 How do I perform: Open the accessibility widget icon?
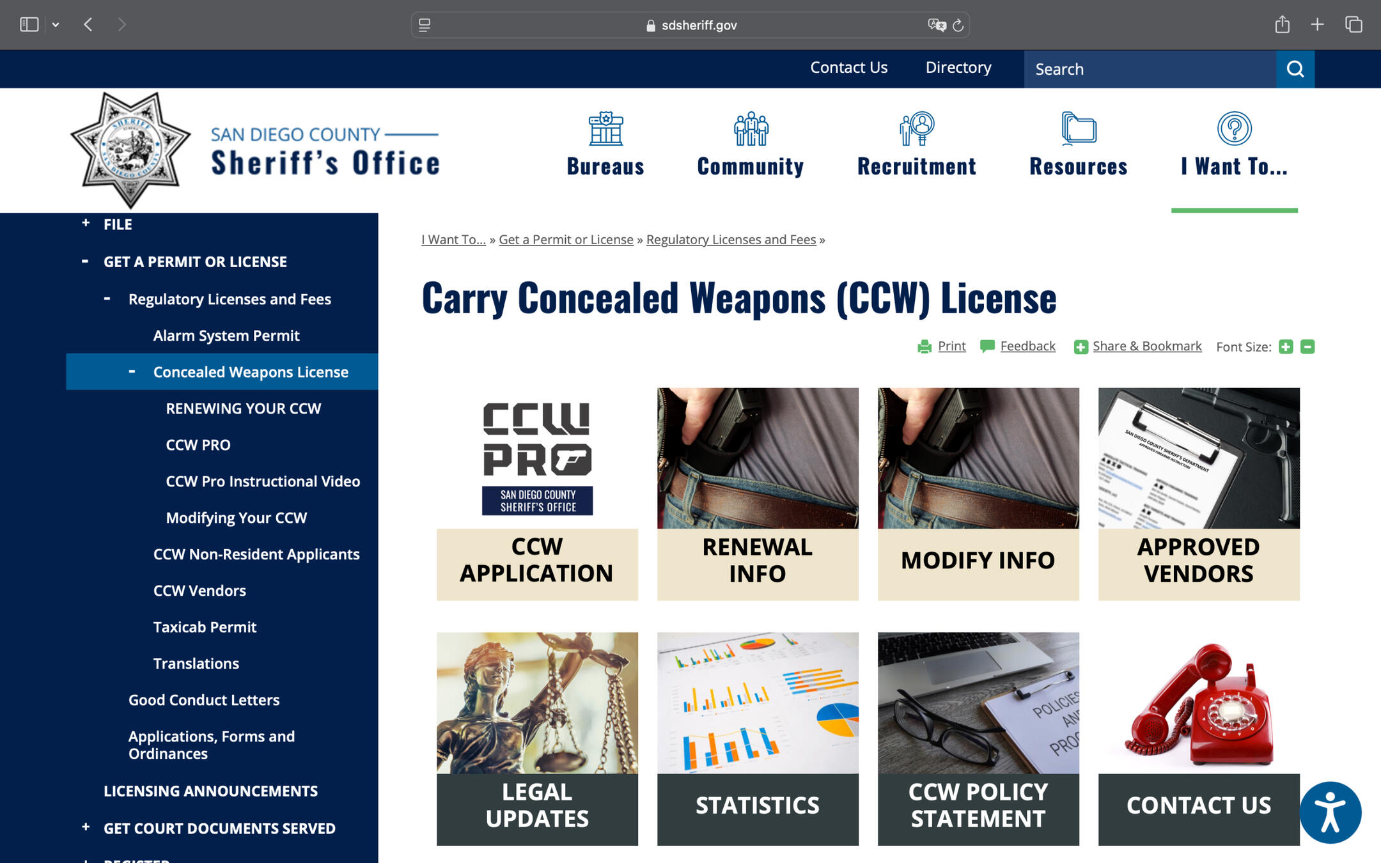1330,812
